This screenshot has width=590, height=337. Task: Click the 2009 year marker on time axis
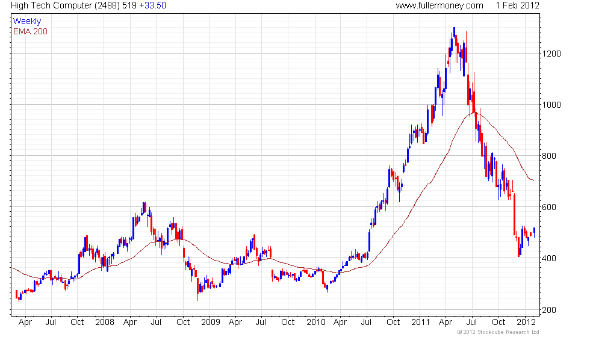(210, 323)
